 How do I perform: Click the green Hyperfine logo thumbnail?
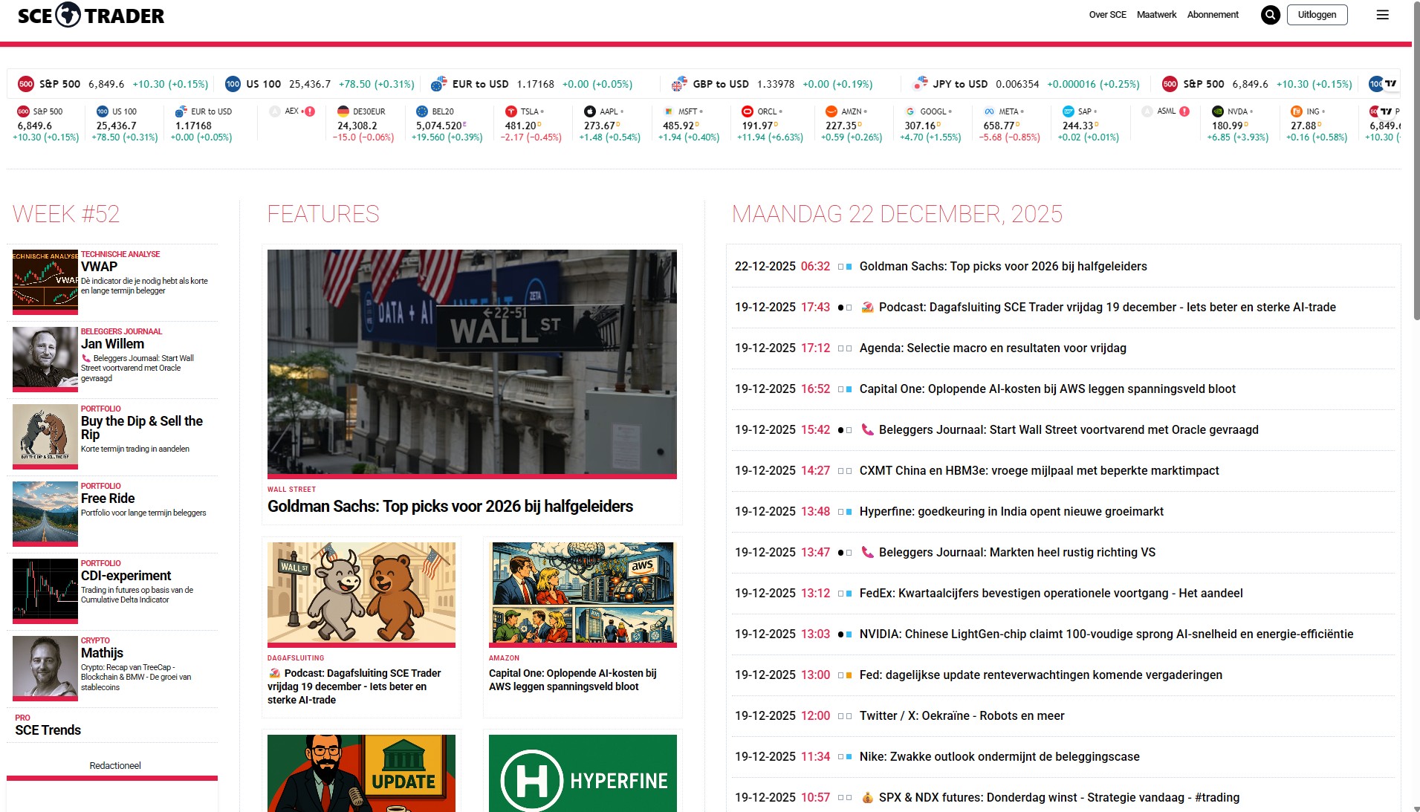583,773
